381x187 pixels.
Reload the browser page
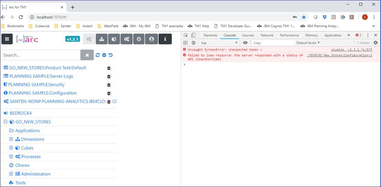[x=21, y=17]
